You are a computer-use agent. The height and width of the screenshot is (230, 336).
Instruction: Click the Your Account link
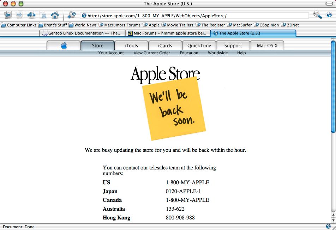[x=111, y=53]
